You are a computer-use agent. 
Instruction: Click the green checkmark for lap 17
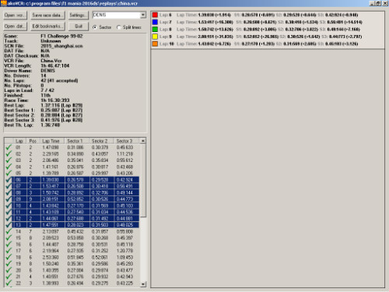click(9, 251)
